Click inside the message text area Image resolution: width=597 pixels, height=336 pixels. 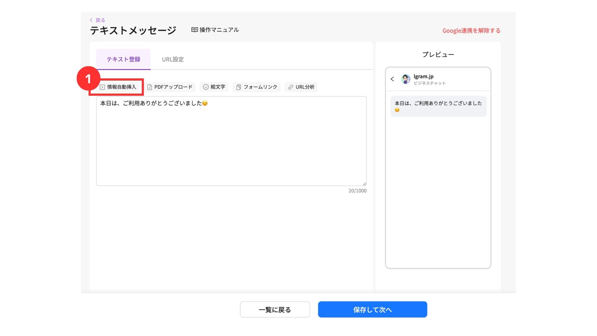[231, 143]
